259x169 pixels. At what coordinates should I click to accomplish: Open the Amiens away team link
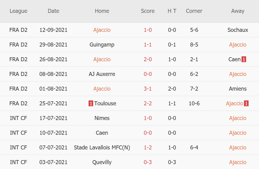pos(238,89)
